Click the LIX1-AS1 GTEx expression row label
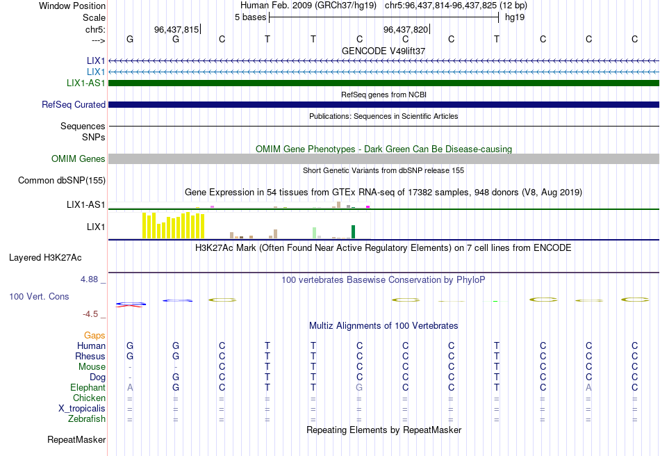 pyautogui.click(x=86, y=204)
